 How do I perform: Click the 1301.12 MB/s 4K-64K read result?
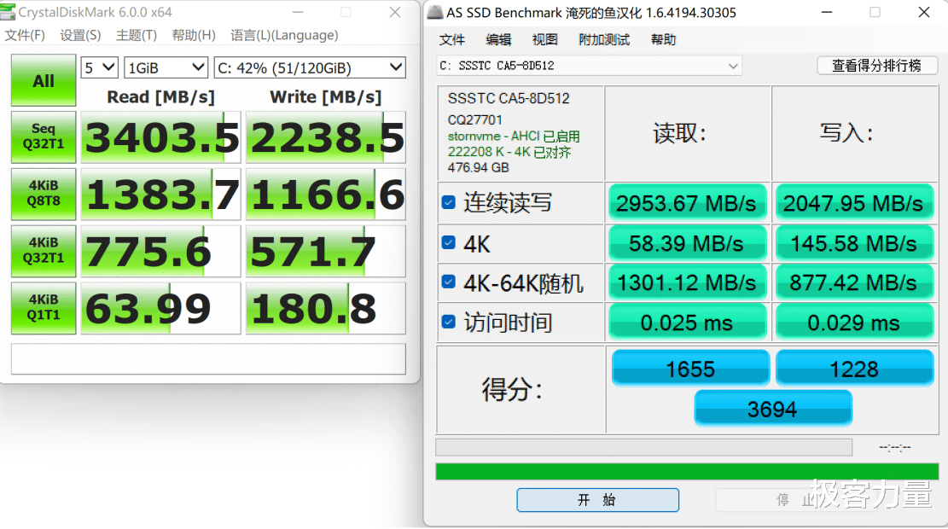688,283
